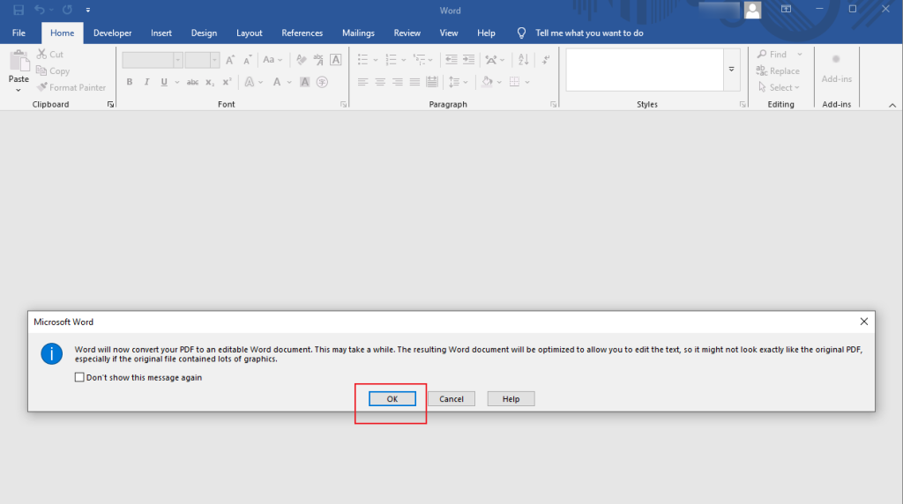Expand the Paste options arrow

click(x=19, y=90)
